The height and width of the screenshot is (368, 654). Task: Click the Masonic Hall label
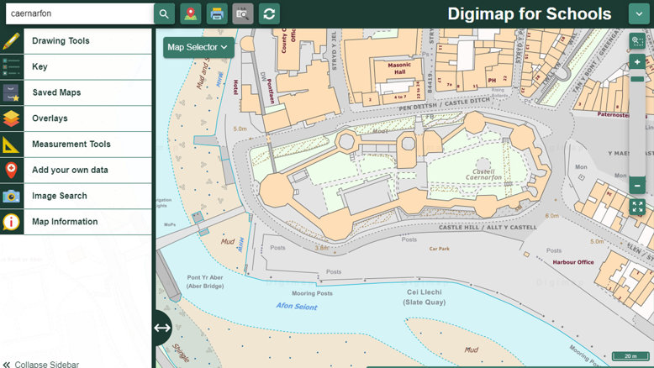pyautogui.click(x=399, y=68)
